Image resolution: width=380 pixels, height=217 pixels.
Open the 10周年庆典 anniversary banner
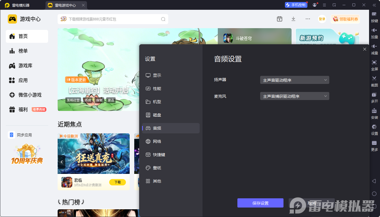pos(27,154)
